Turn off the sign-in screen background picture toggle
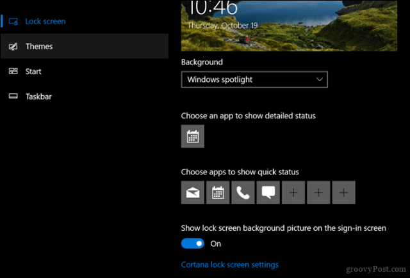This screenshot has height=278, width=410. click(193, 243)
